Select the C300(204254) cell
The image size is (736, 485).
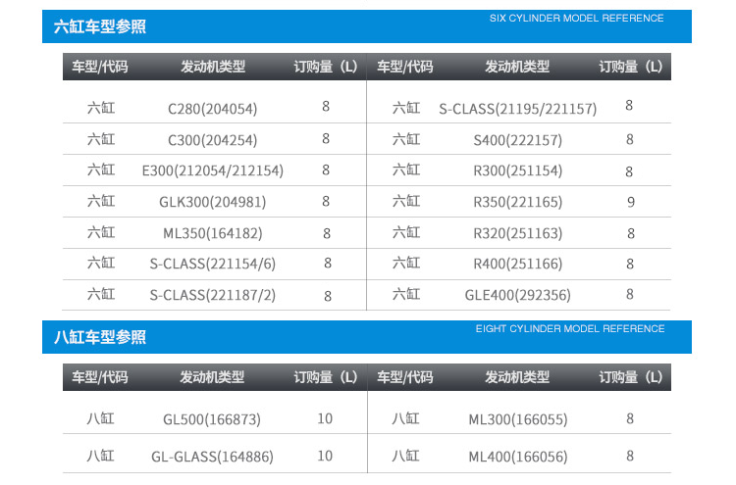click(213, 140)
